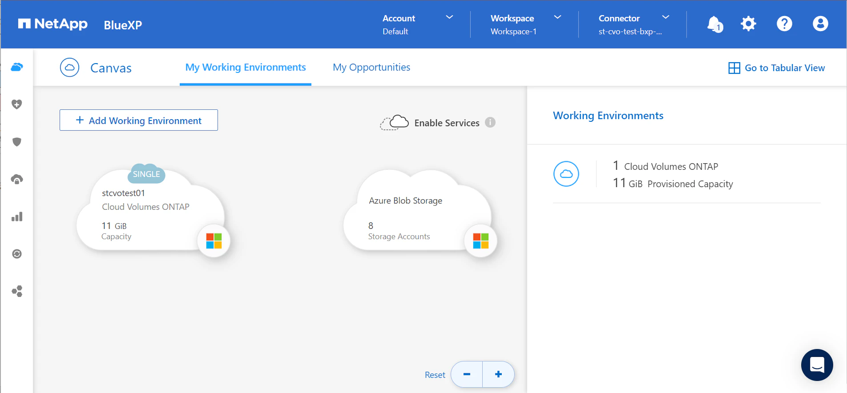This screenshot has width=847, height=393.
Task: Click the 11 GiB Capacity text on stcvotest01
Action: [x=116, y=231]
